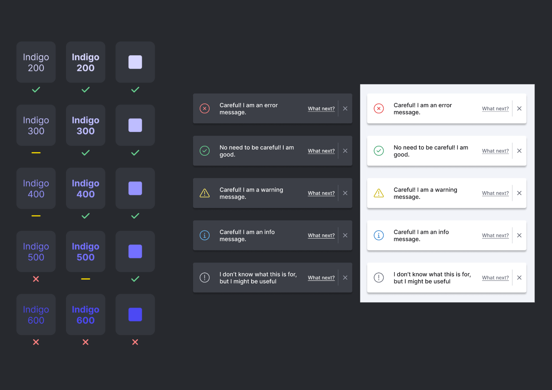Click yellow dash under bold Indigo 500
Viewport: 552px width, 390px height.
[86, 279]
